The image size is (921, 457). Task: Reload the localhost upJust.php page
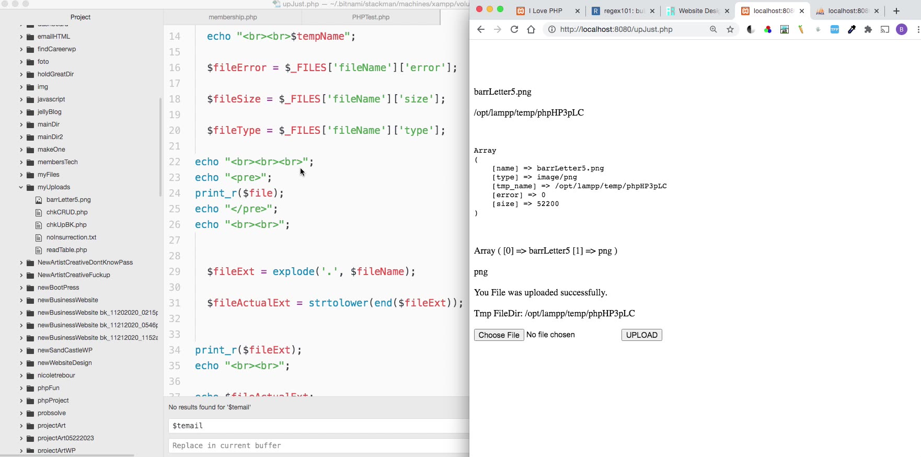pyautogui.click(x=514, y=29)
